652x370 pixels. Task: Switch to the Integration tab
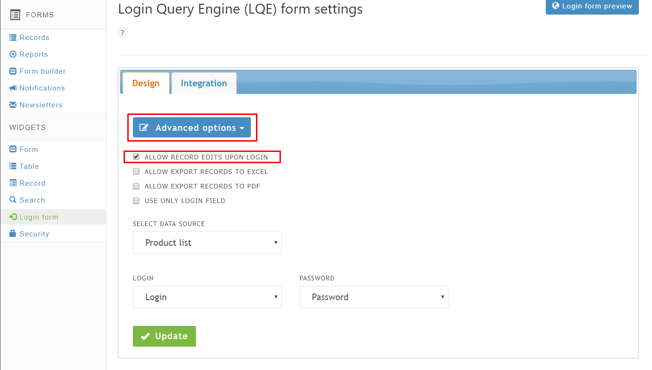pyautogui.click(x=204, y=83)
